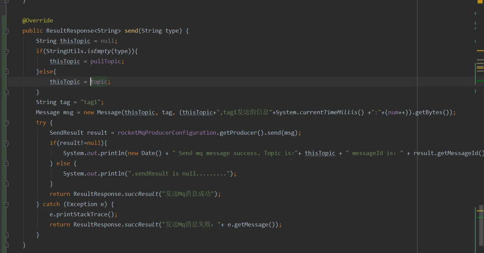The image size is (484, 253).
Task: Click the new Date() expression
Action: 145,153
